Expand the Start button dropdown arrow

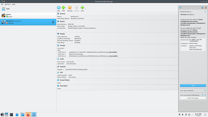85,9
